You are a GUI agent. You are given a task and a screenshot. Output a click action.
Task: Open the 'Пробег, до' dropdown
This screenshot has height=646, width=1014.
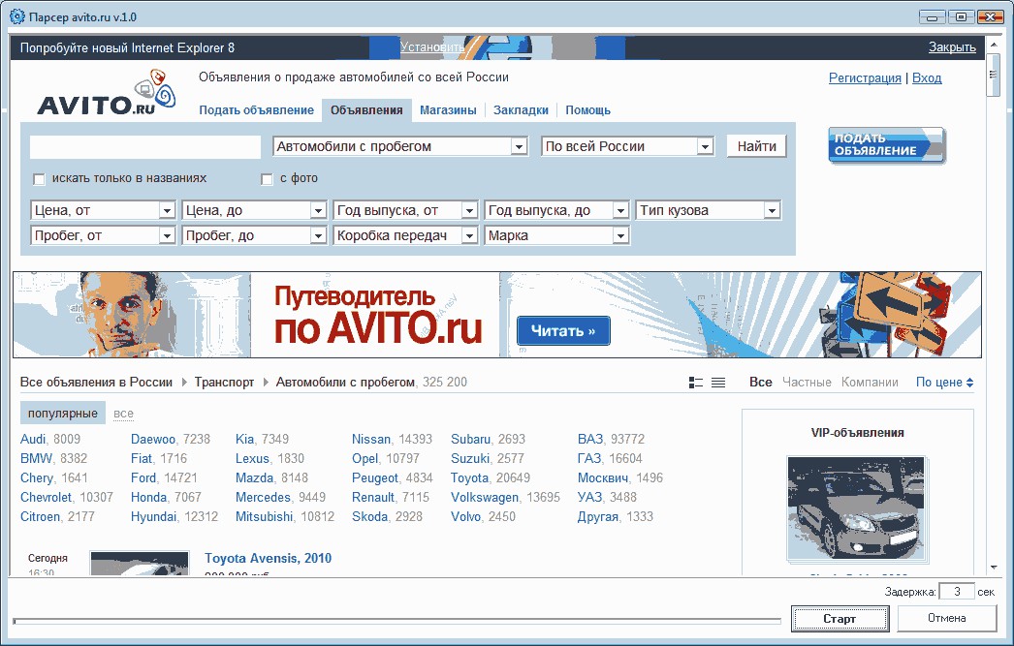click(x=254, y=235)
